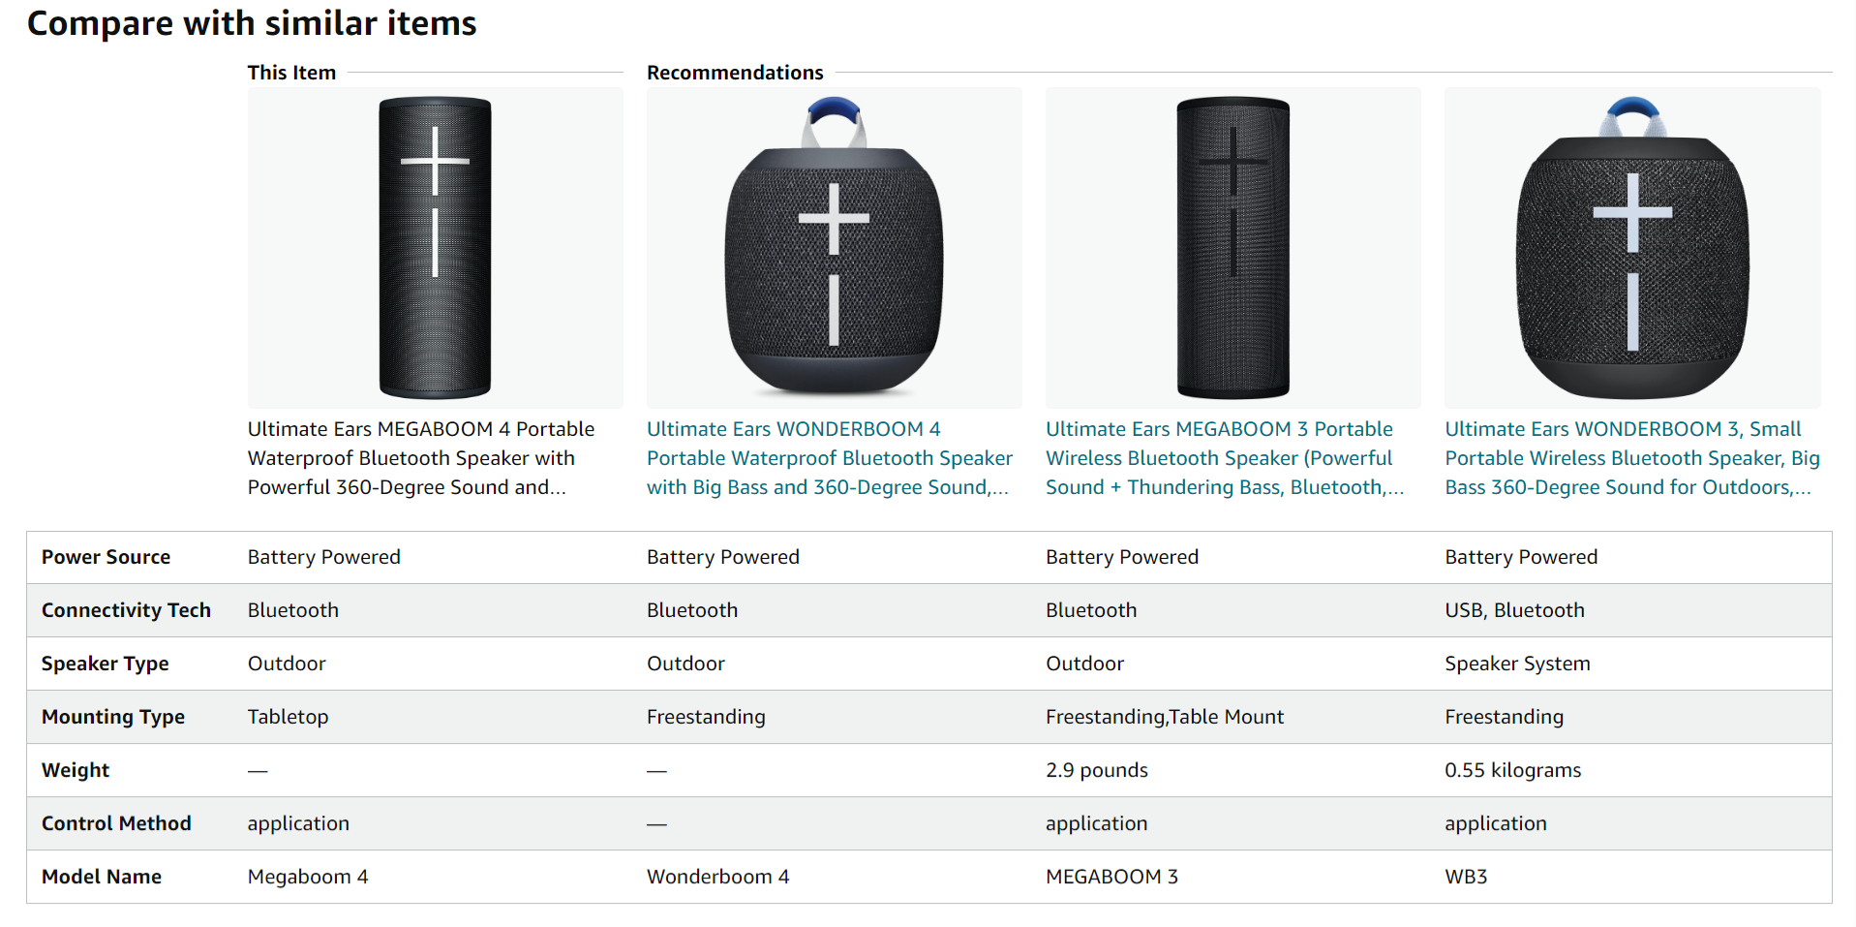The width and height of the screenshot is (1856, 927).
Task: Click the "Freestanding,Table Mount" cell
Action: (x=1164, y=717)
